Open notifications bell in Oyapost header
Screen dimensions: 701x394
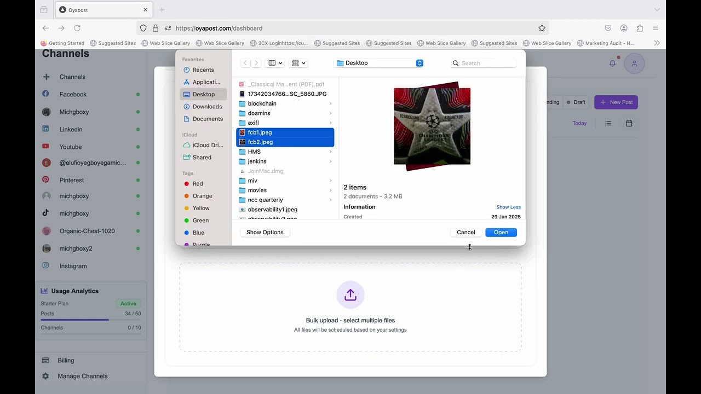point(612,63)
